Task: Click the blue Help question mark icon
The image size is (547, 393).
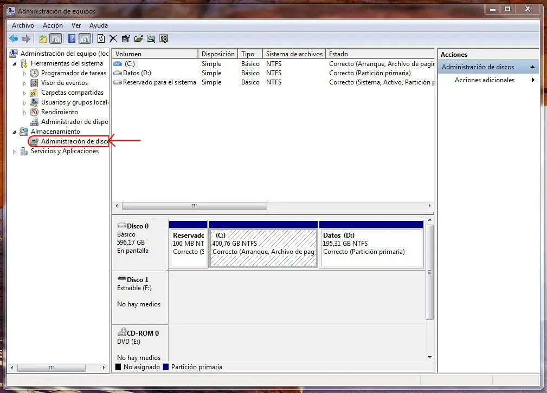Action: (x=72, y=38)
